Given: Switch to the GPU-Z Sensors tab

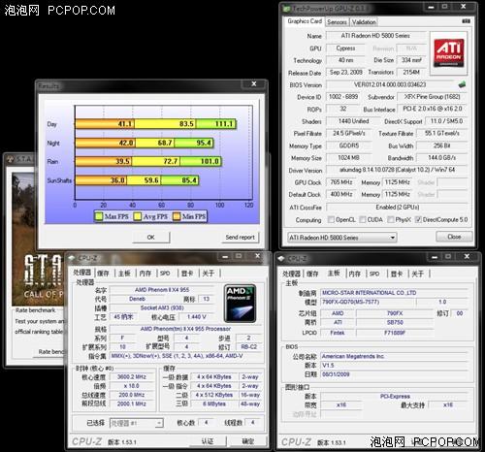Looking at the screenshot, I should [x=337, y=22].
